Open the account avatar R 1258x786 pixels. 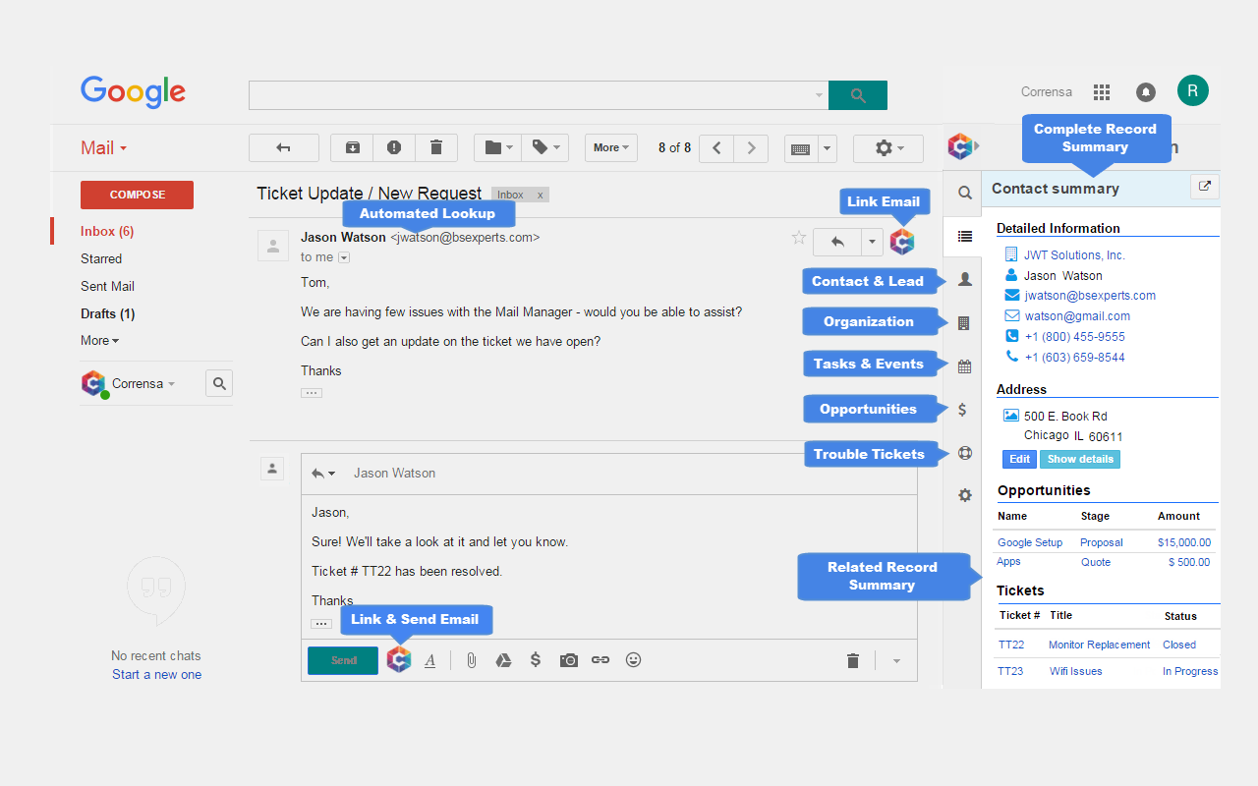pos(1193,90)
